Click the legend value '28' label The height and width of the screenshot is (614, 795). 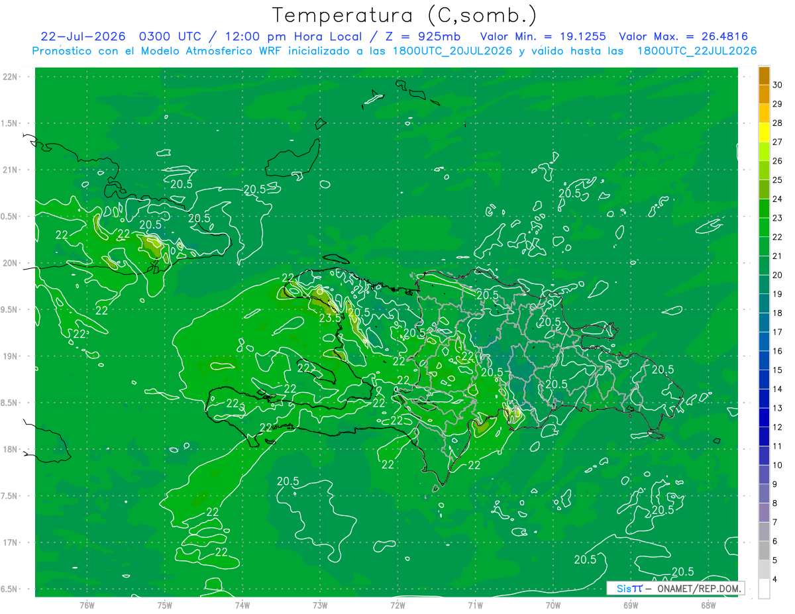(778, 123)
